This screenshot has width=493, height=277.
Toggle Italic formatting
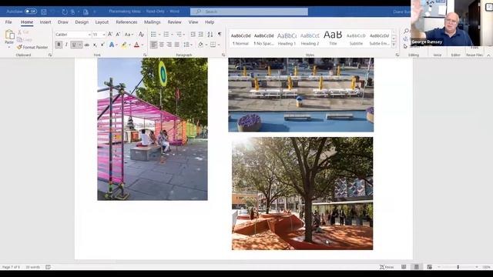coord(66,45)
